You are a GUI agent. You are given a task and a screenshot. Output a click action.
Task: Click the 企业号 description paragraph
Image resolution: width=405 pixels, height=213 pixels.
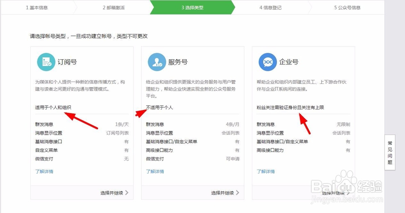click(x=302, y=86)
